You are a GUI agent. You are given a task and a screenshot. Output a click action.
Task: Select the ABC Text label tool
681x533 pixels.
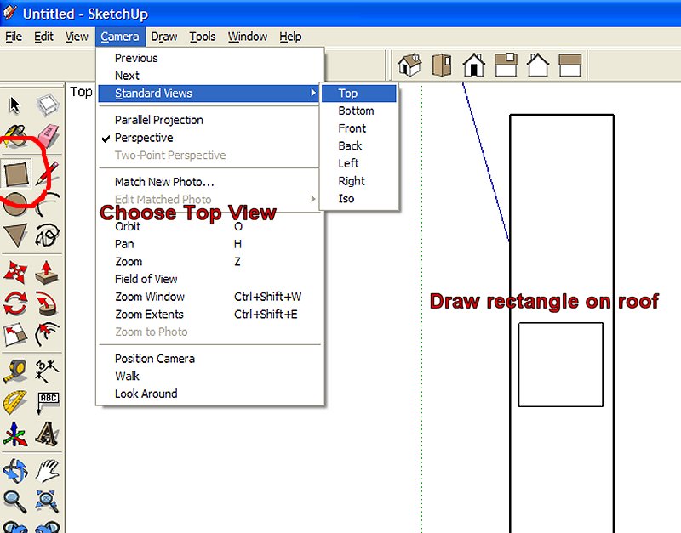[48, 403]
